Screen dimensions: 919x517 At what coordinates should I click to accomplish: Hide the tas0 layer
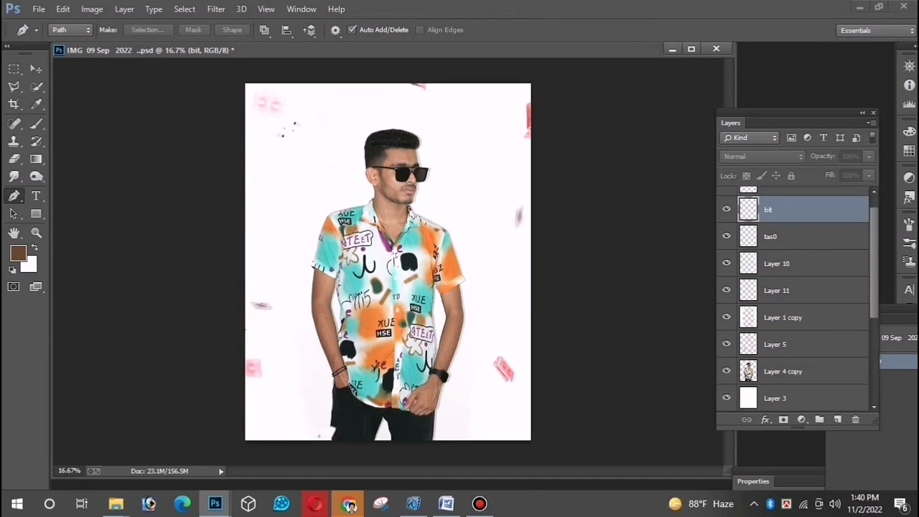pyautogui.click(x=727, y=236)
